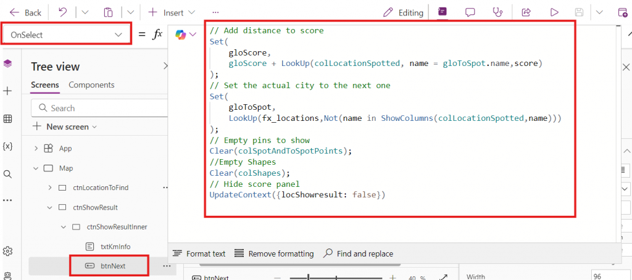Click the Save disk icon
The height and width of the screenshot is (280, 632).
pyautogui.click(x=579, y=12)
